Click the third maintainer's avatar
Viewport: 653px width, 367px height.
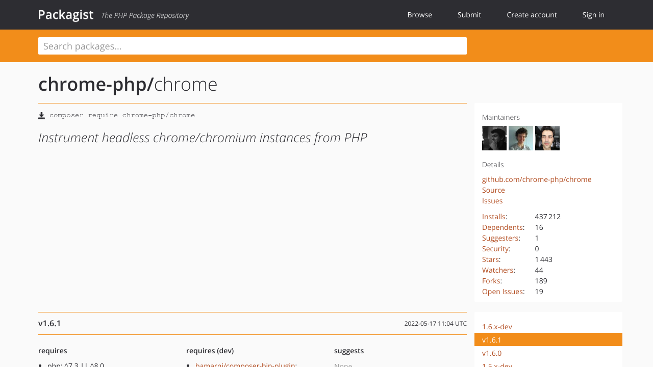(547, 138)
